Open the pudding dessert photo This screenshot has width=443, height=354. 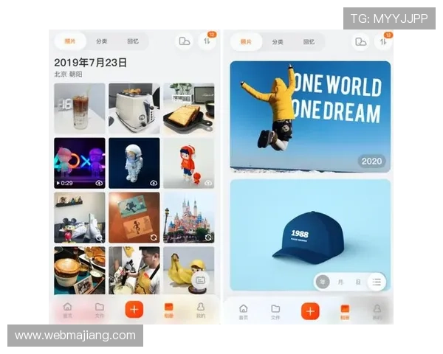[x=80, y=271]
